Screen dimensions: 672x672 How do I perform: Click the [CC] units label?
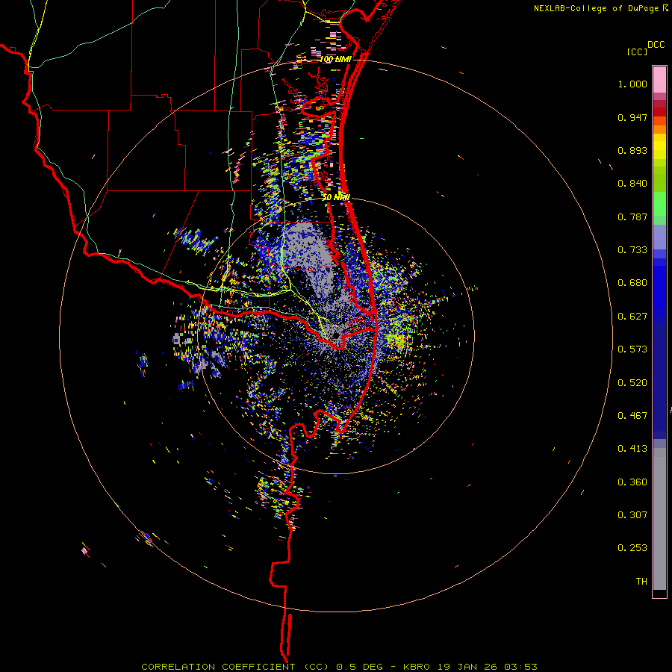[x=637, y=52]
